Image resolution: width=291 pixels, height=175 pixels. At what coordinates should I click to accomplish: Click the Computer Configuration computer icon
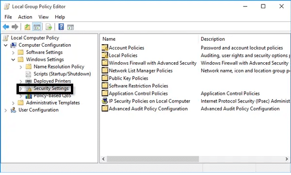(x=14, y=45)
